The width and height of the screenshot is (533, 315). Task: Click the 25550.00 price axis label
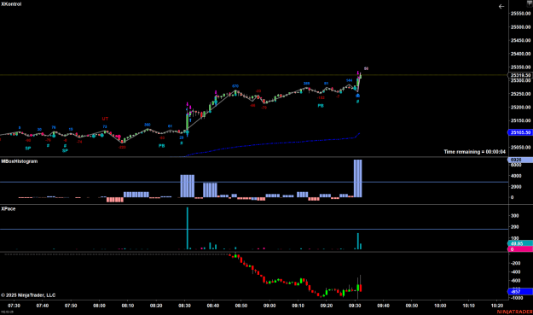520,14
